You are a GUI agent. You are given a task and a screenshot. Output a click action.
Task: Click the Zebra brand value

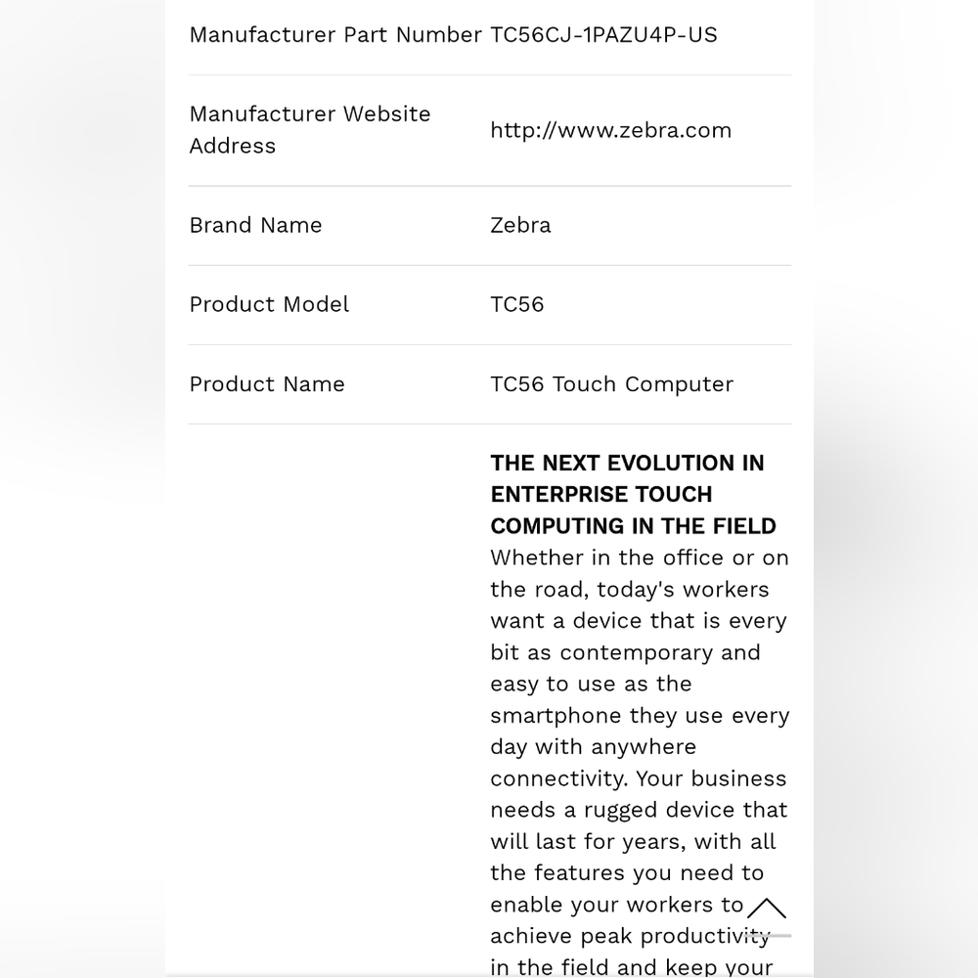point(521,225)
